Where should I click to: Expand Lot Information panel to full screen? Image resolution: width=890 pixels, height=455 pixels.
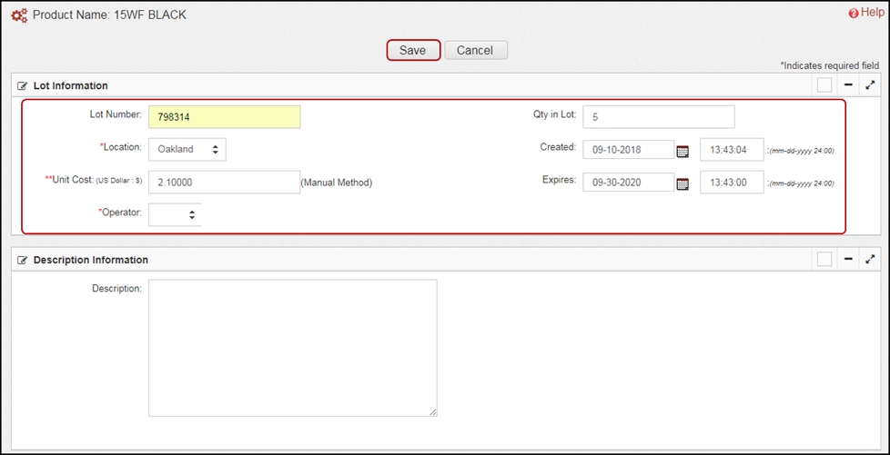click(x=870, y=85)
